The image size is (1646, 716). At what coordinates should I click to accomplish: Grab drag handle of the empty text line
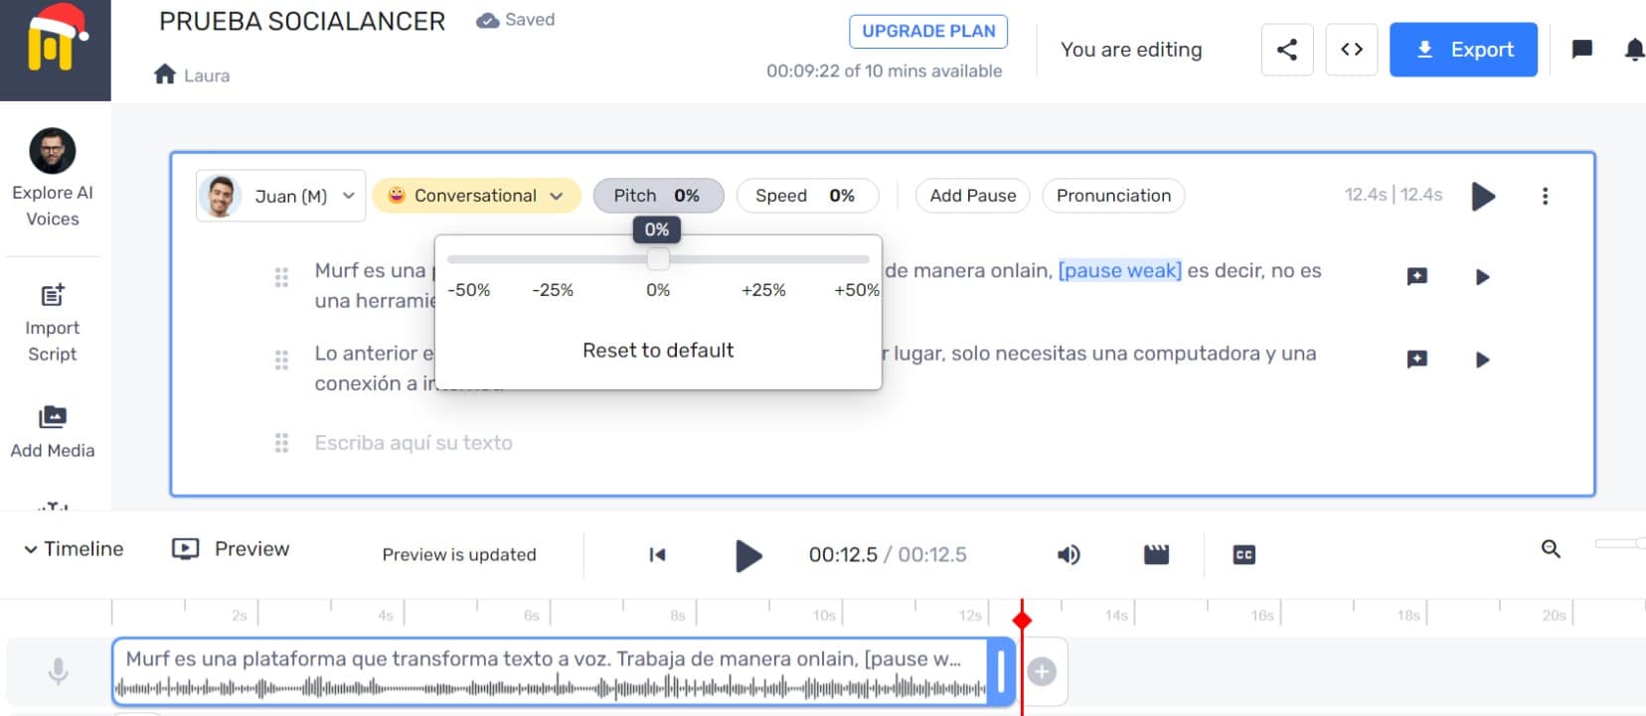tap(281, 443)
